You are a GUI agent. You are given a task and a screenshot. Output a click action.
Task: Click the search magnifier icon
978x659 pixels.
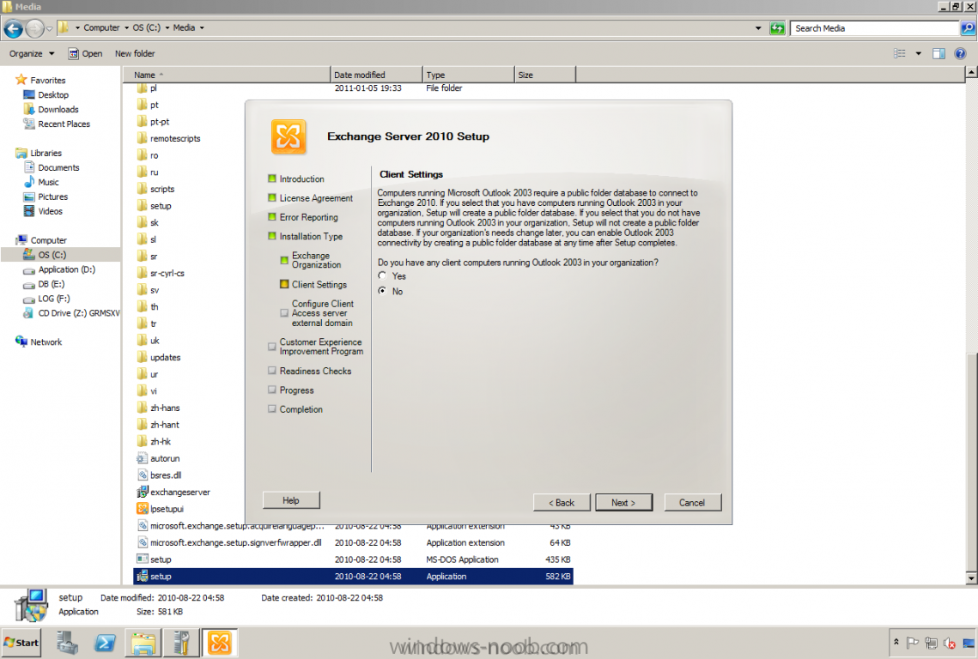(968, 28)
